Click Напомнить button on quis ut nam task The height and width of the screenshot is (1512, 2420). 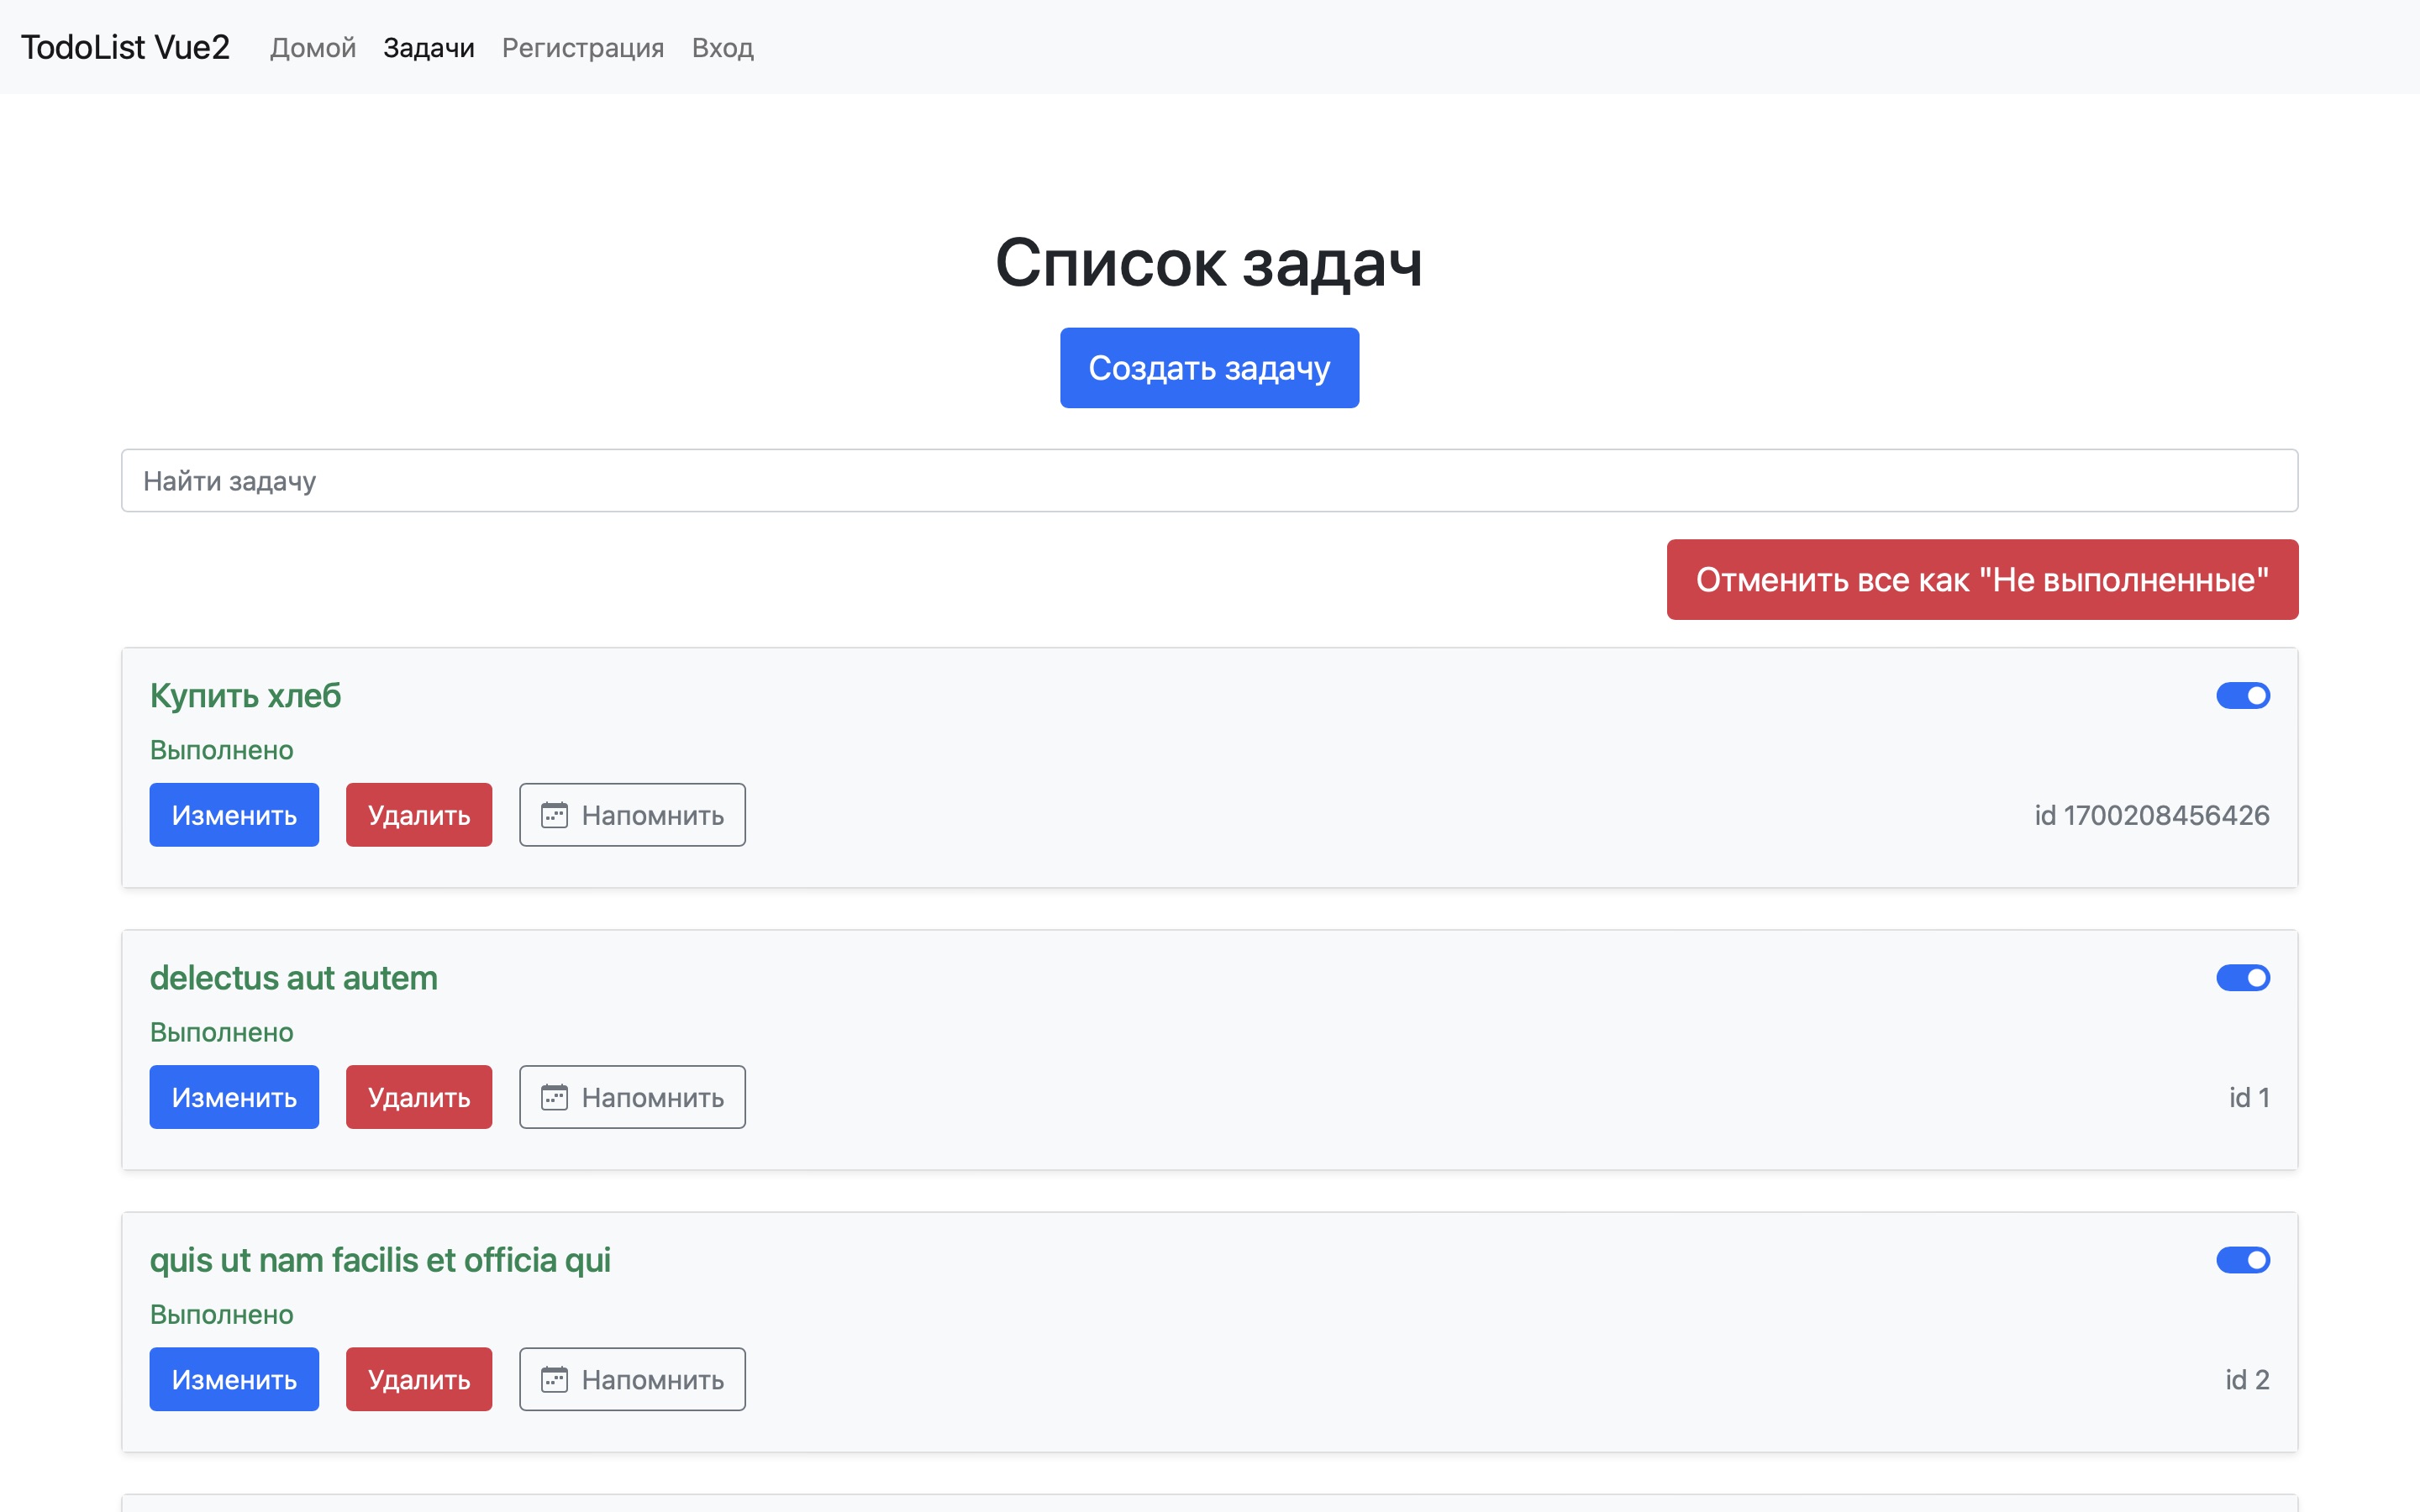click(x=632, y=1379)
